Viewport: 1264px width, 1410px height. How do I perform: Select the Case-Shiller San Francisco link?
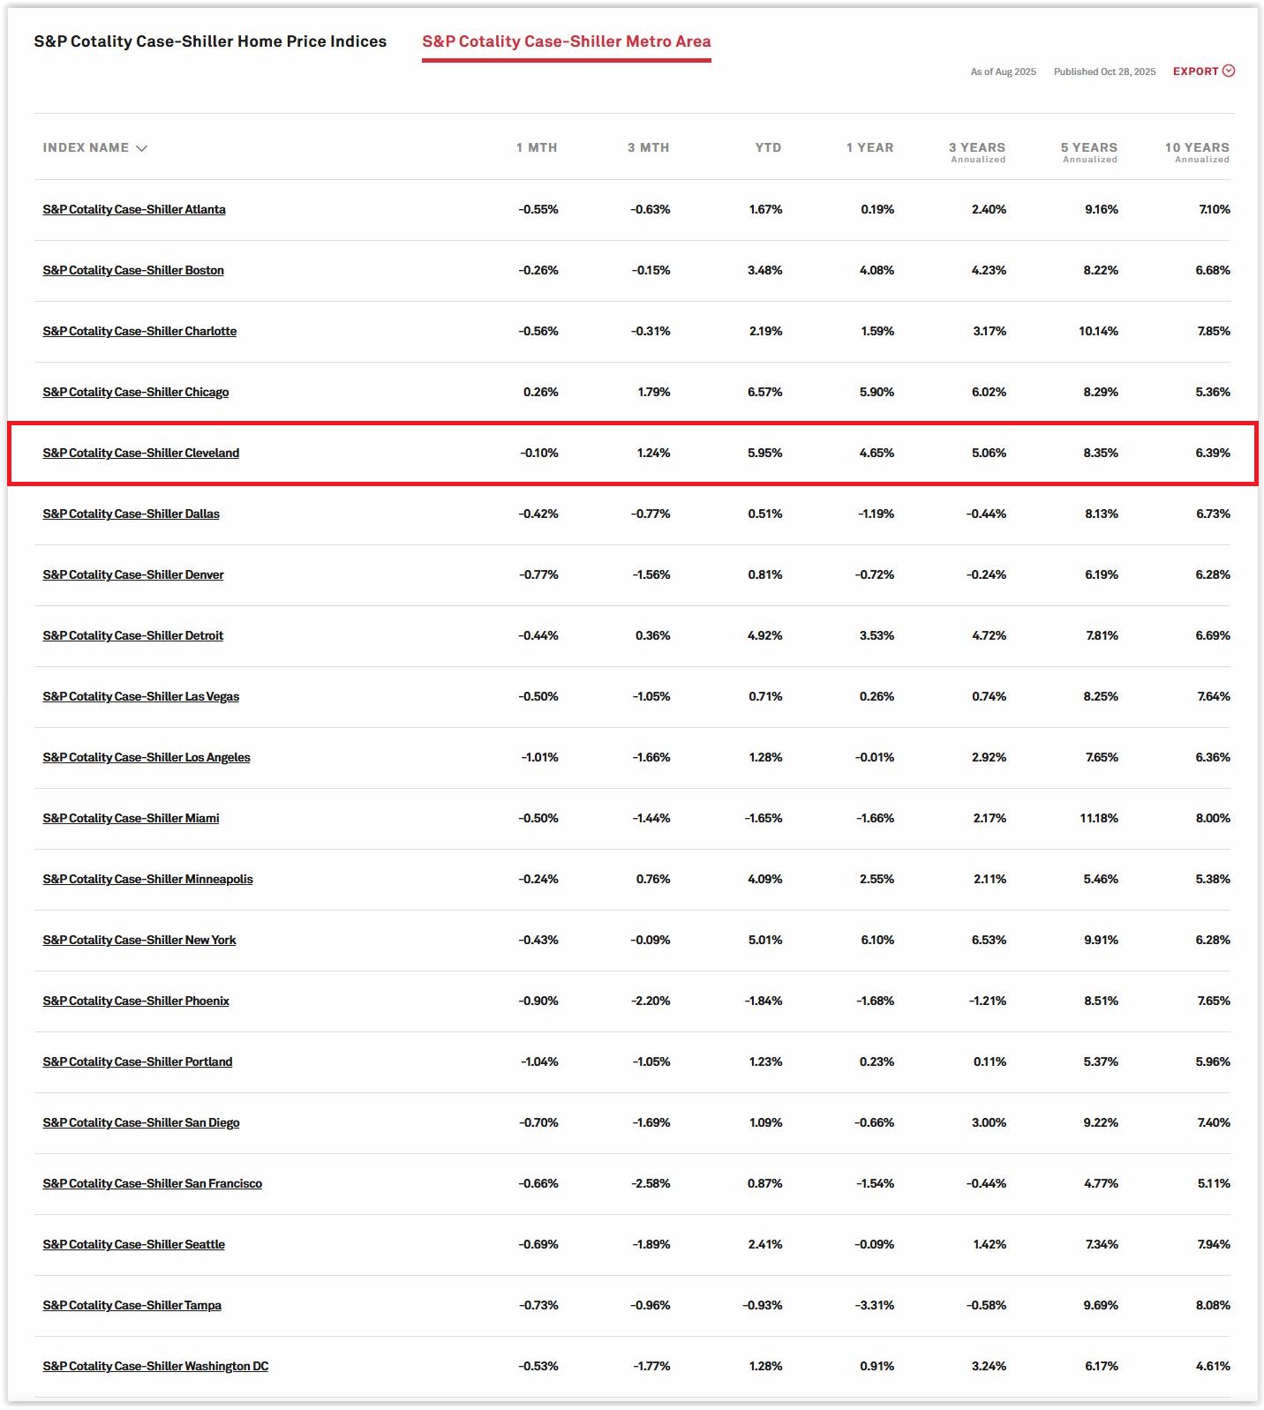coord(153,1183)
